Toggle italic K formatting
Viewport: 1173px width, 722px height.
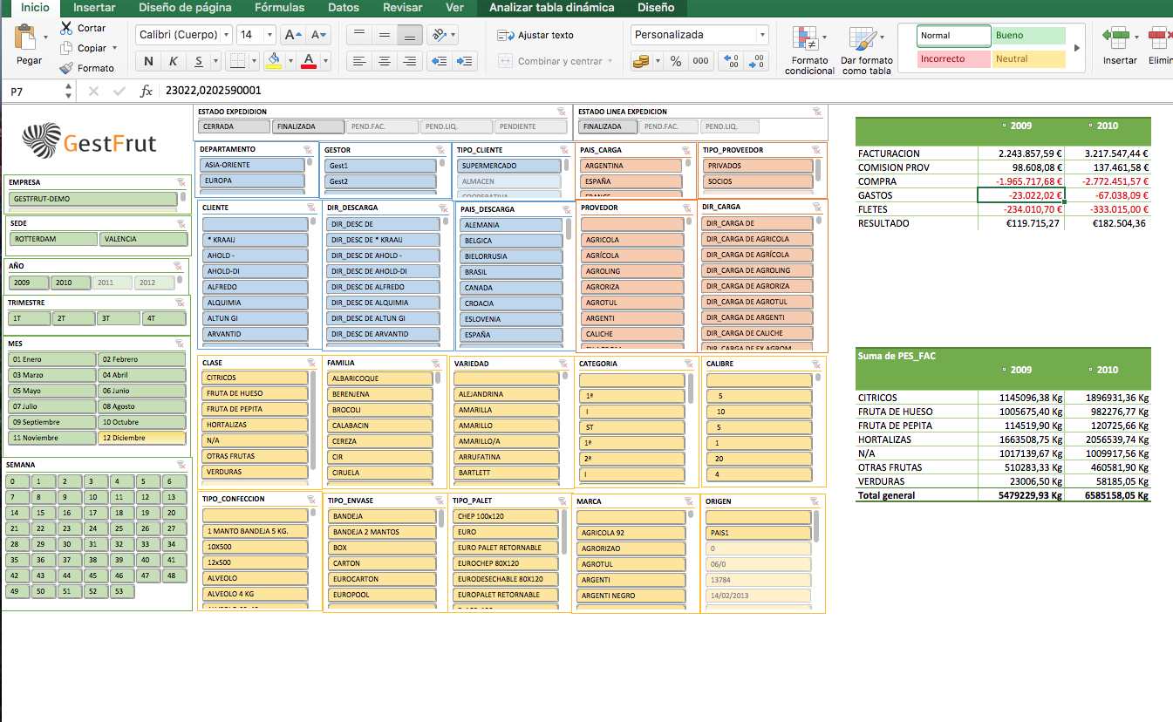[174, 61]
